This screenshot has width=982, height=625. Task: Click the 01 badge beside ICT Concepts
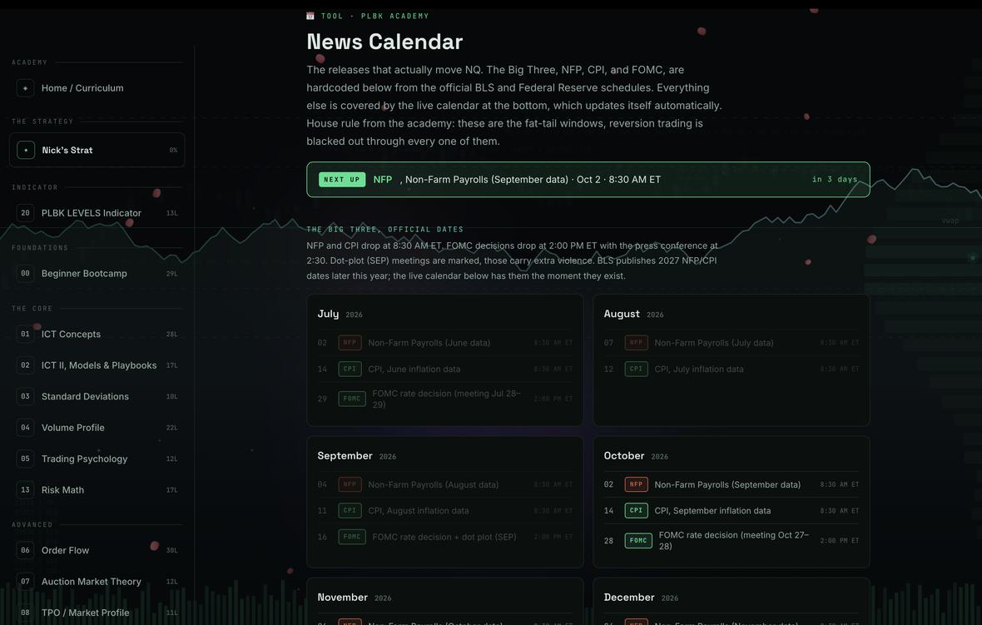click(x=25, y=335)
